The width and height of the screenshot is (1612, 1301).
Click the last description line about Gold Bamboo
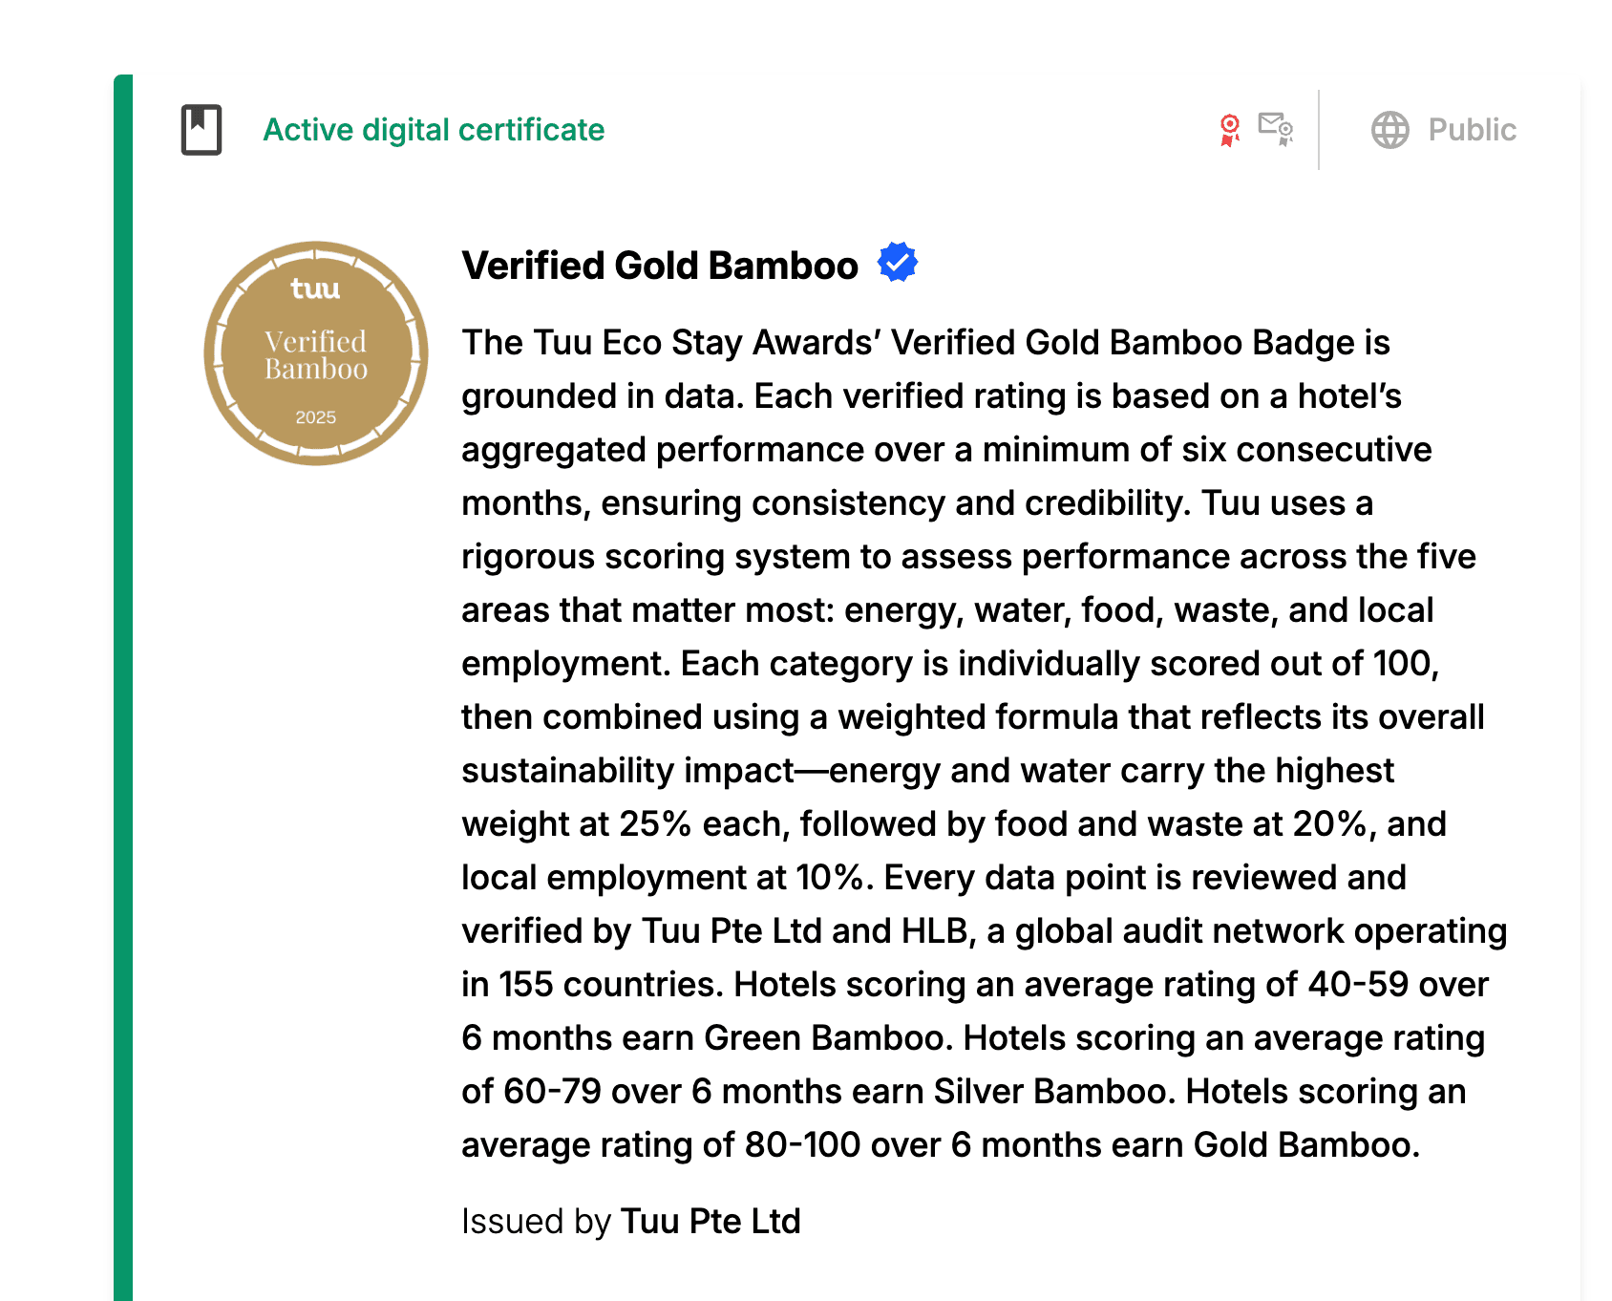[941, 1144]
